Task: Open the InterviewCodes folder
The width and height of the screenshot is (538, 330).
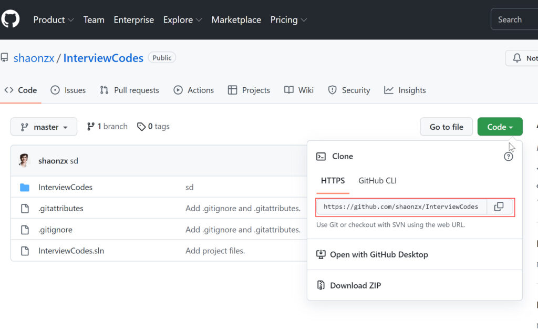Action: tap(65, 187)
